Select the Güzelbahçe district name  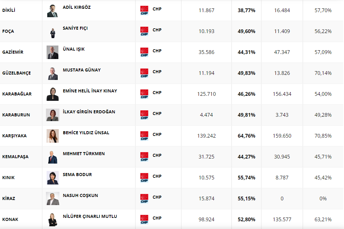(x=17, y=73)
